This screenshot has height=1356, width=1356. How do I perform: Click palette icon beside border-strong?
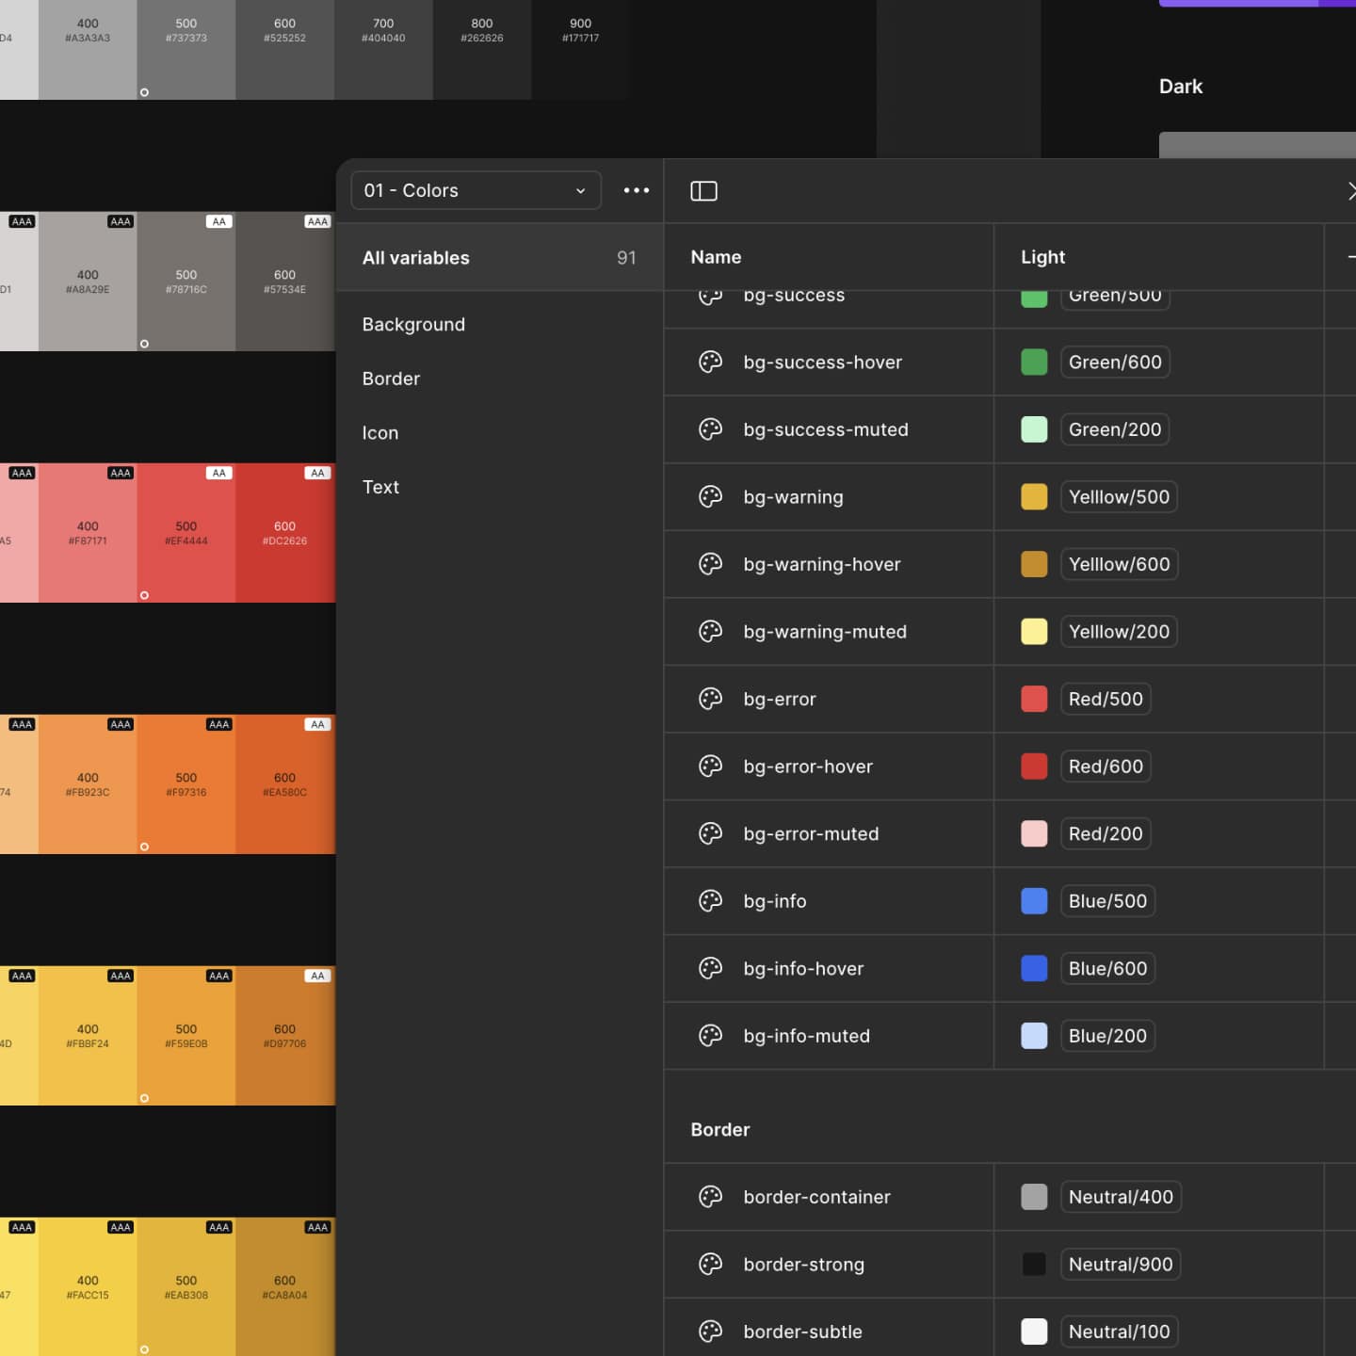pyautogui.click(x=710, y=1264)
